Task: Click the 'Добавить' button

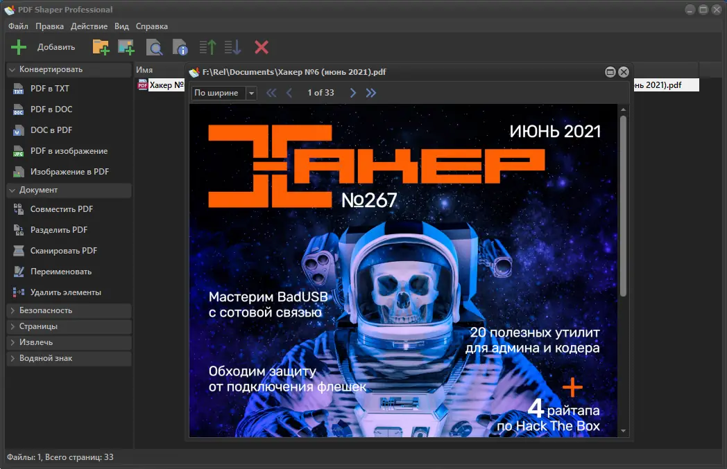Action: [43, 47]
